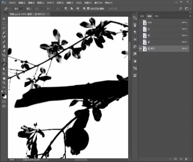This screenshot has width=193, height=162.
Task: Open the 图像(I) menu
Action: coord(31,3)
